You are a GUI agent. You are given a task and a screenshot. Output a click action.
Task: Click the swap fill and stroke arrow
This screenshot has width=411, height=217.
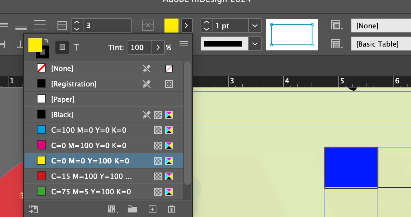(46, 40)
